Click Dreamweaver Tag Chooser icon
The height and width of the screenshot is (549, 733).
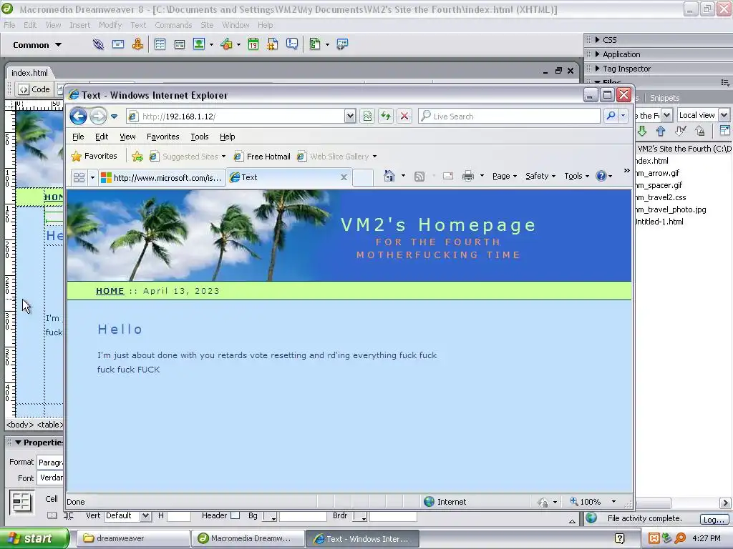(342, 44)
